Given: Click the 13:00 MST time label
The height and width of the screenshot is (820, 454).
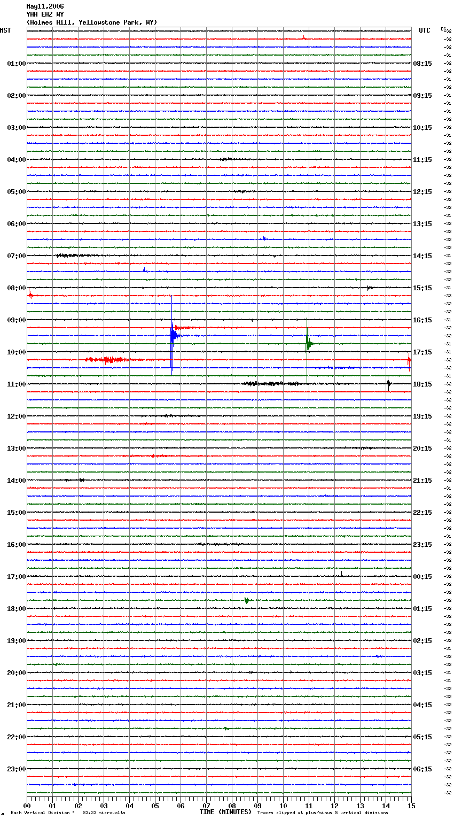Looking at the screenshot, I should point(17,448).
